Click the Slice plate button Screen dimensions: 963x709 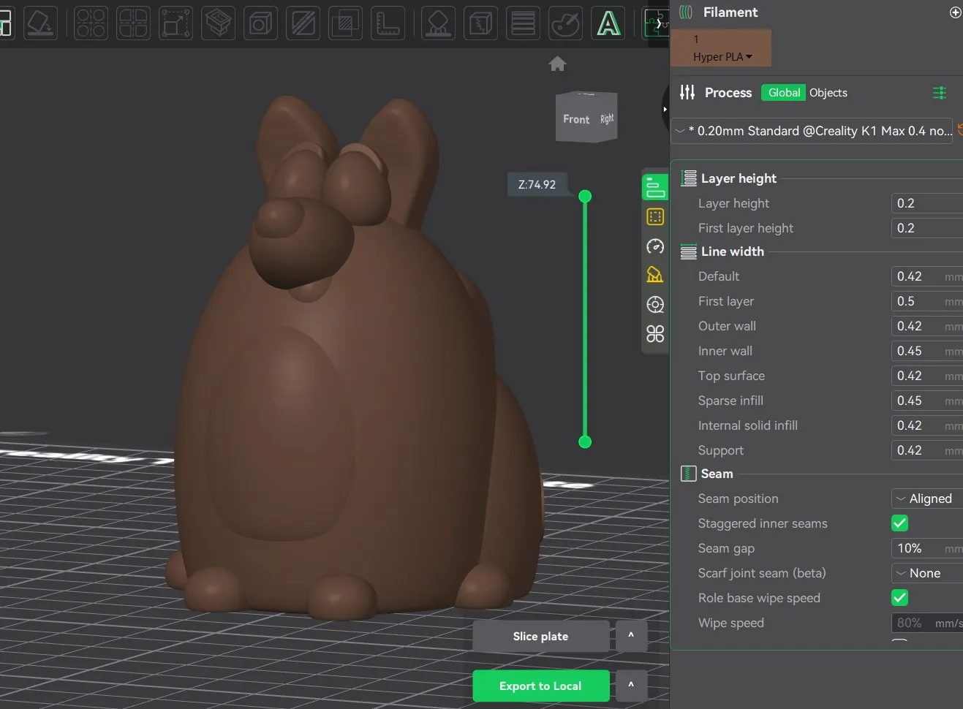pos(541,636)
